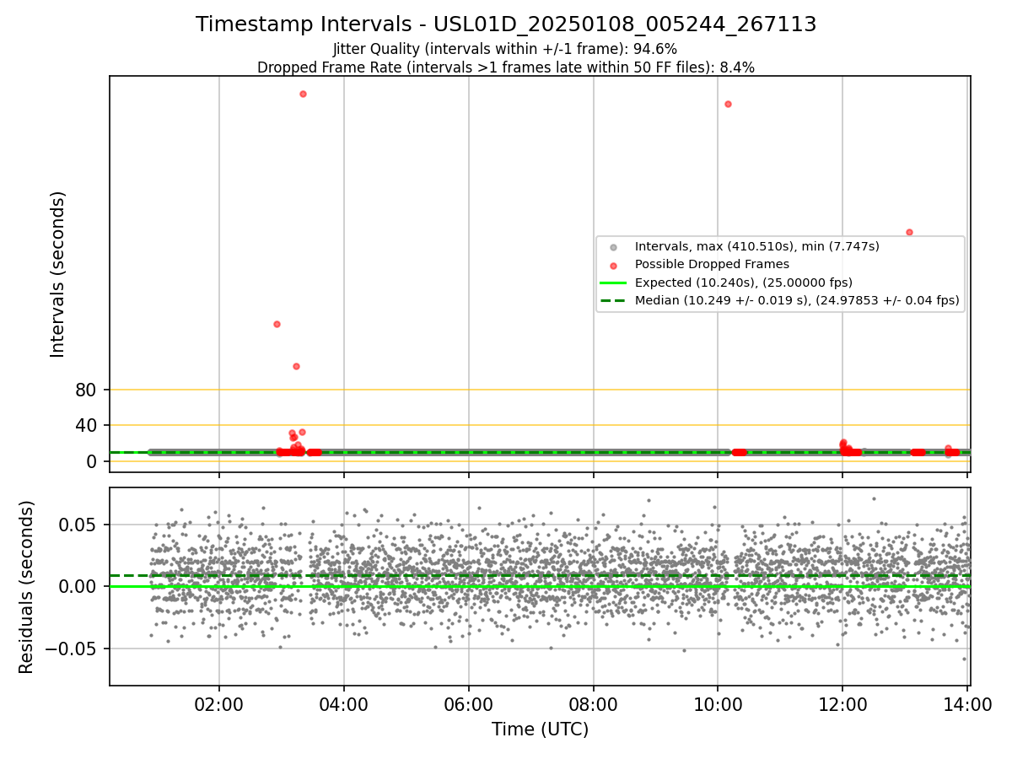Click the '06:00' time tick label
The width and height of the screenshot is (1012, 759).
(x=469, y=704)
